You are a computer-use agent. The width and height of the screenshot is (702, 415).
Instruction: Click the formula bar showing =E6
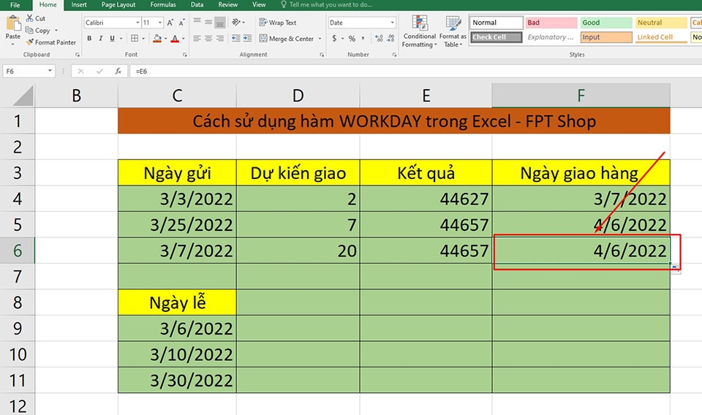(x=415, y=71)
